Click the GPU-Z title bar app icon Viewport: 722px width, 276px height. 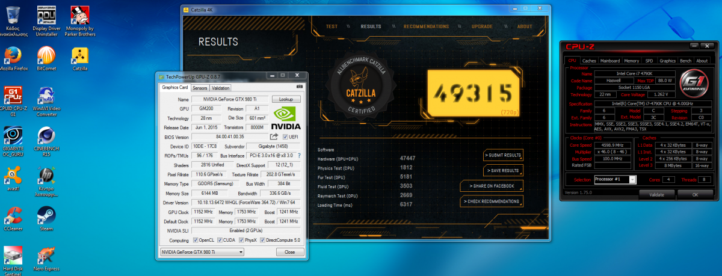coord(161,77)
